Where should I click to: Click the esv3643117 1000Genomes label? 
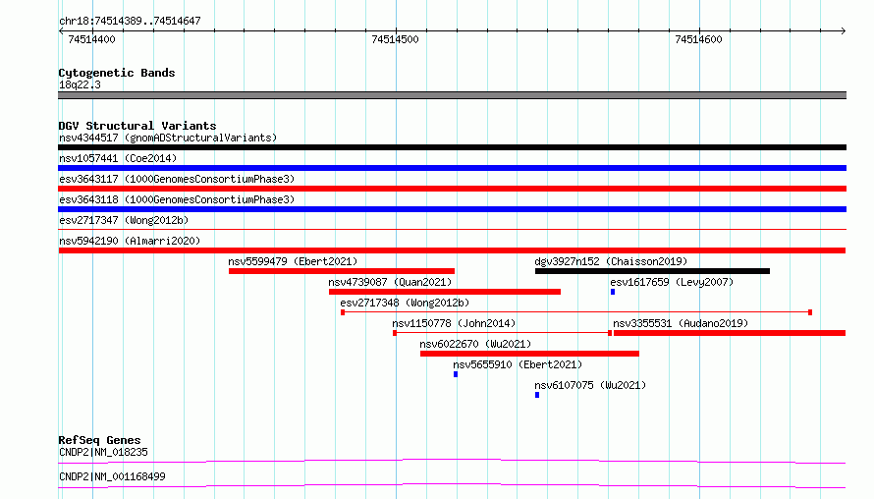point(177,179)
